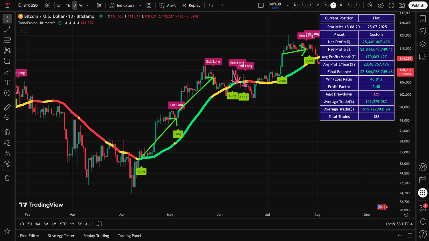Image resolution: width=429 pixels, height=241 pixels.
Task: Select the ruler measure tool
Action: click(x=7, y=107)
